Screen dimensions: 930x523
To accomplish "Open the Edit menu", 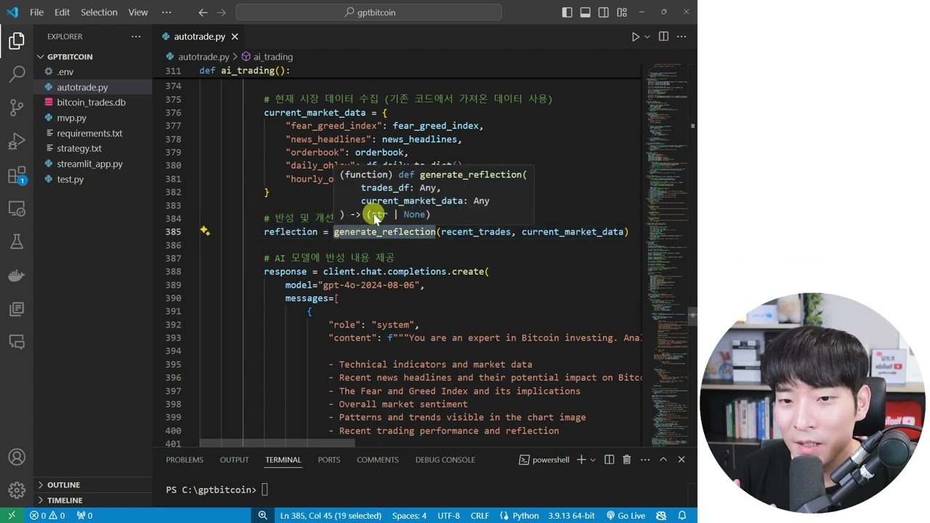I will pos(62,12).
